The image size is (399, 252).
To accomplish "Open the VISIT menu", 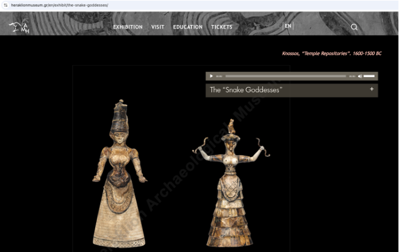I will click(157, 27).
